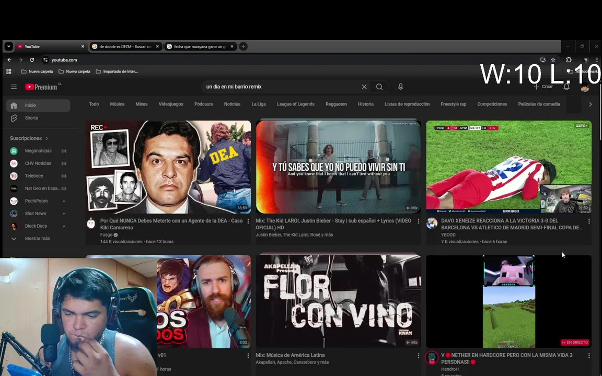Click the YBOOD channel avatar
The width and height of the screenshot is (602, 376).
pos(432,224)
